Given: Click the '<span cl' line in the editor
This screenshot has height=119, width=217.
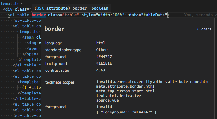Looking at the screenshot, I should tap(31, 37).
